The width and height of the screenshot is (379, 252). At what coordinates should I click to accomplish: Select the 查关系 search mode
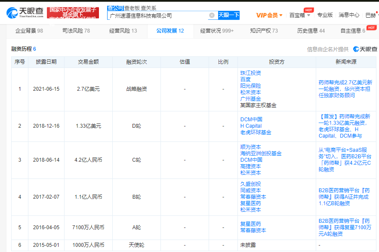[x=149, y=8]
